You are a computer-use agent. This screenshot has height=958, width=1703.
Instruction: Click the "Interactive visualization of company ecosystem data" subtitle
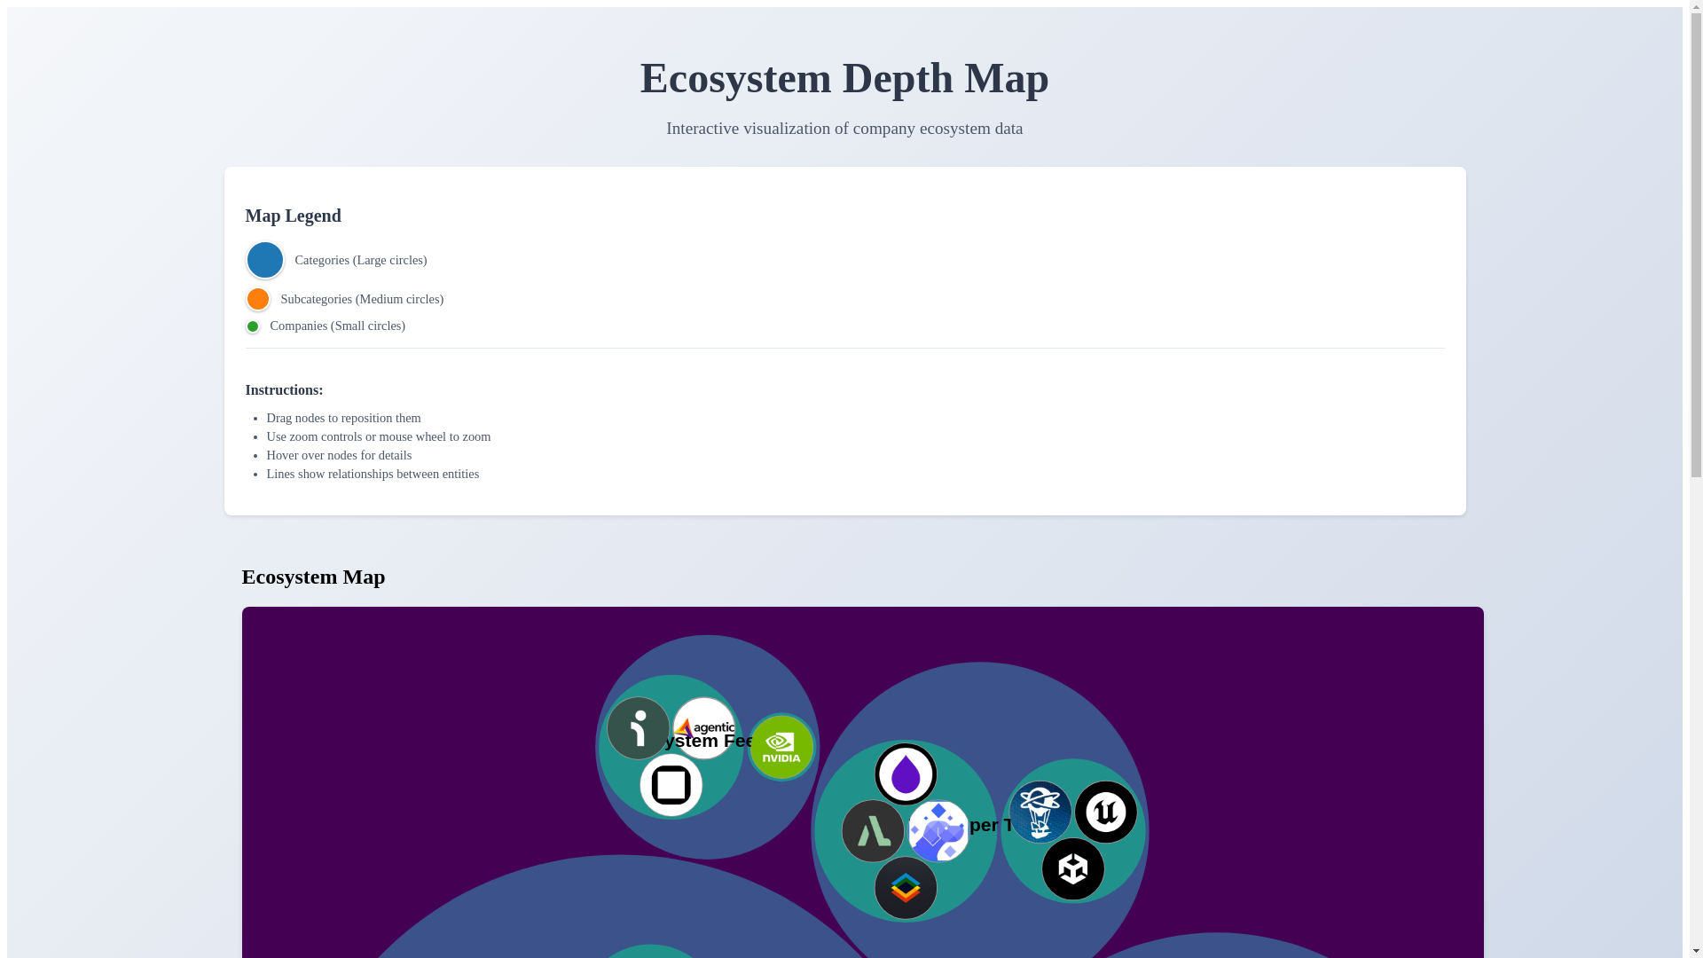844,129
